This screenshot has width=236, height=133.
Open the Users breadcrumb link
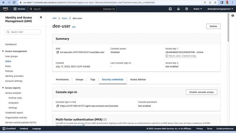[x=65, y=18]
